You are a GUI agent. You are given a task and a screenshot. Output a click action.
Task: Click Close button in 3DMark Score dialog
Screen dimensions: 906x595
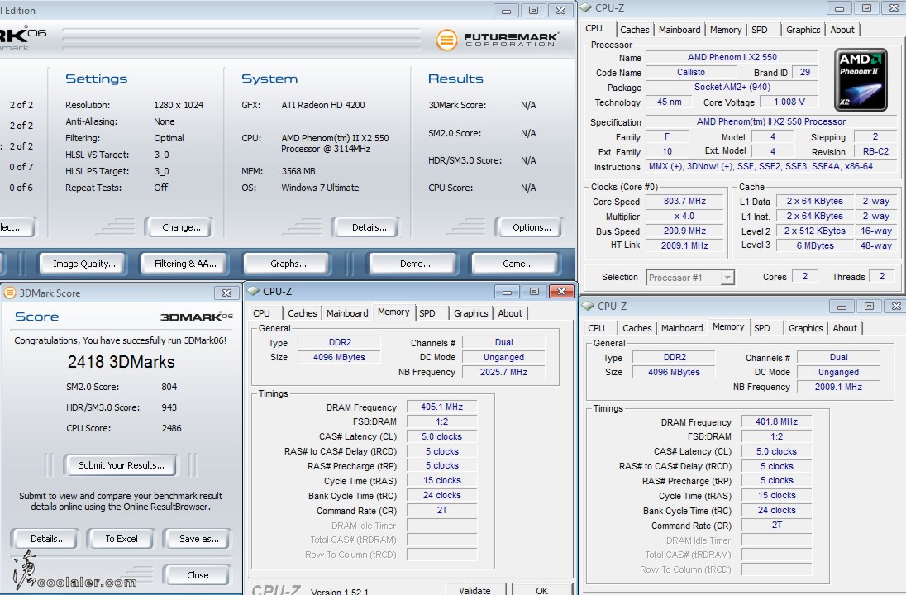[198, 575]
